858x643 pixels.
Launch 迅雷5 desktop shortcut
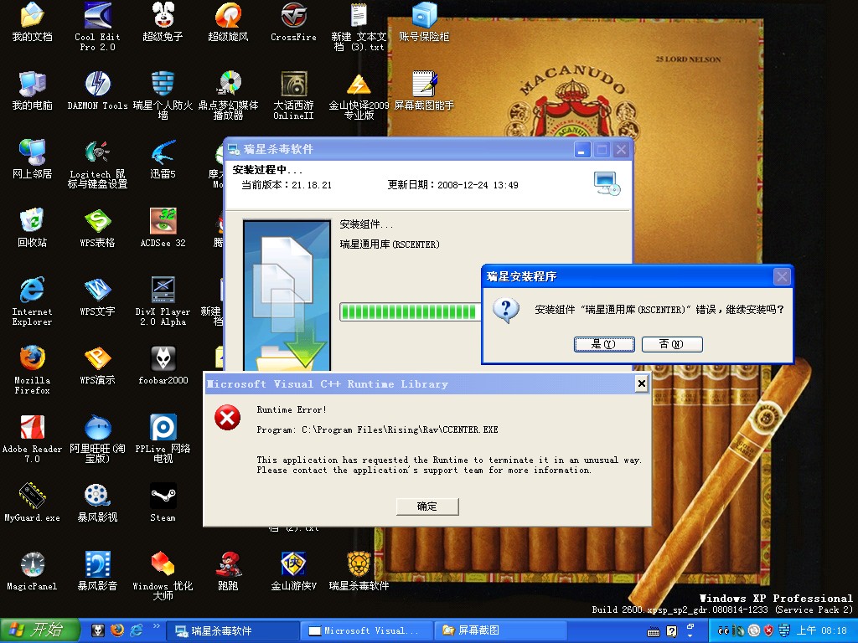pyautogui.click(x=163, y=160)
